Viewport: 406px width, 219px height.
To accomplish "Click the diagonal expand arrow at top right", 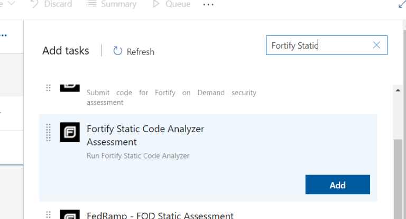I will click(402, 4).
